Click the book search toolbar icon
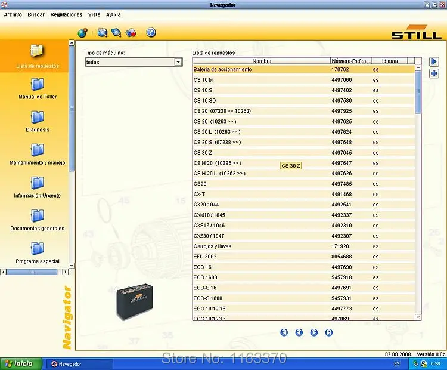 (x=103, y=33)
